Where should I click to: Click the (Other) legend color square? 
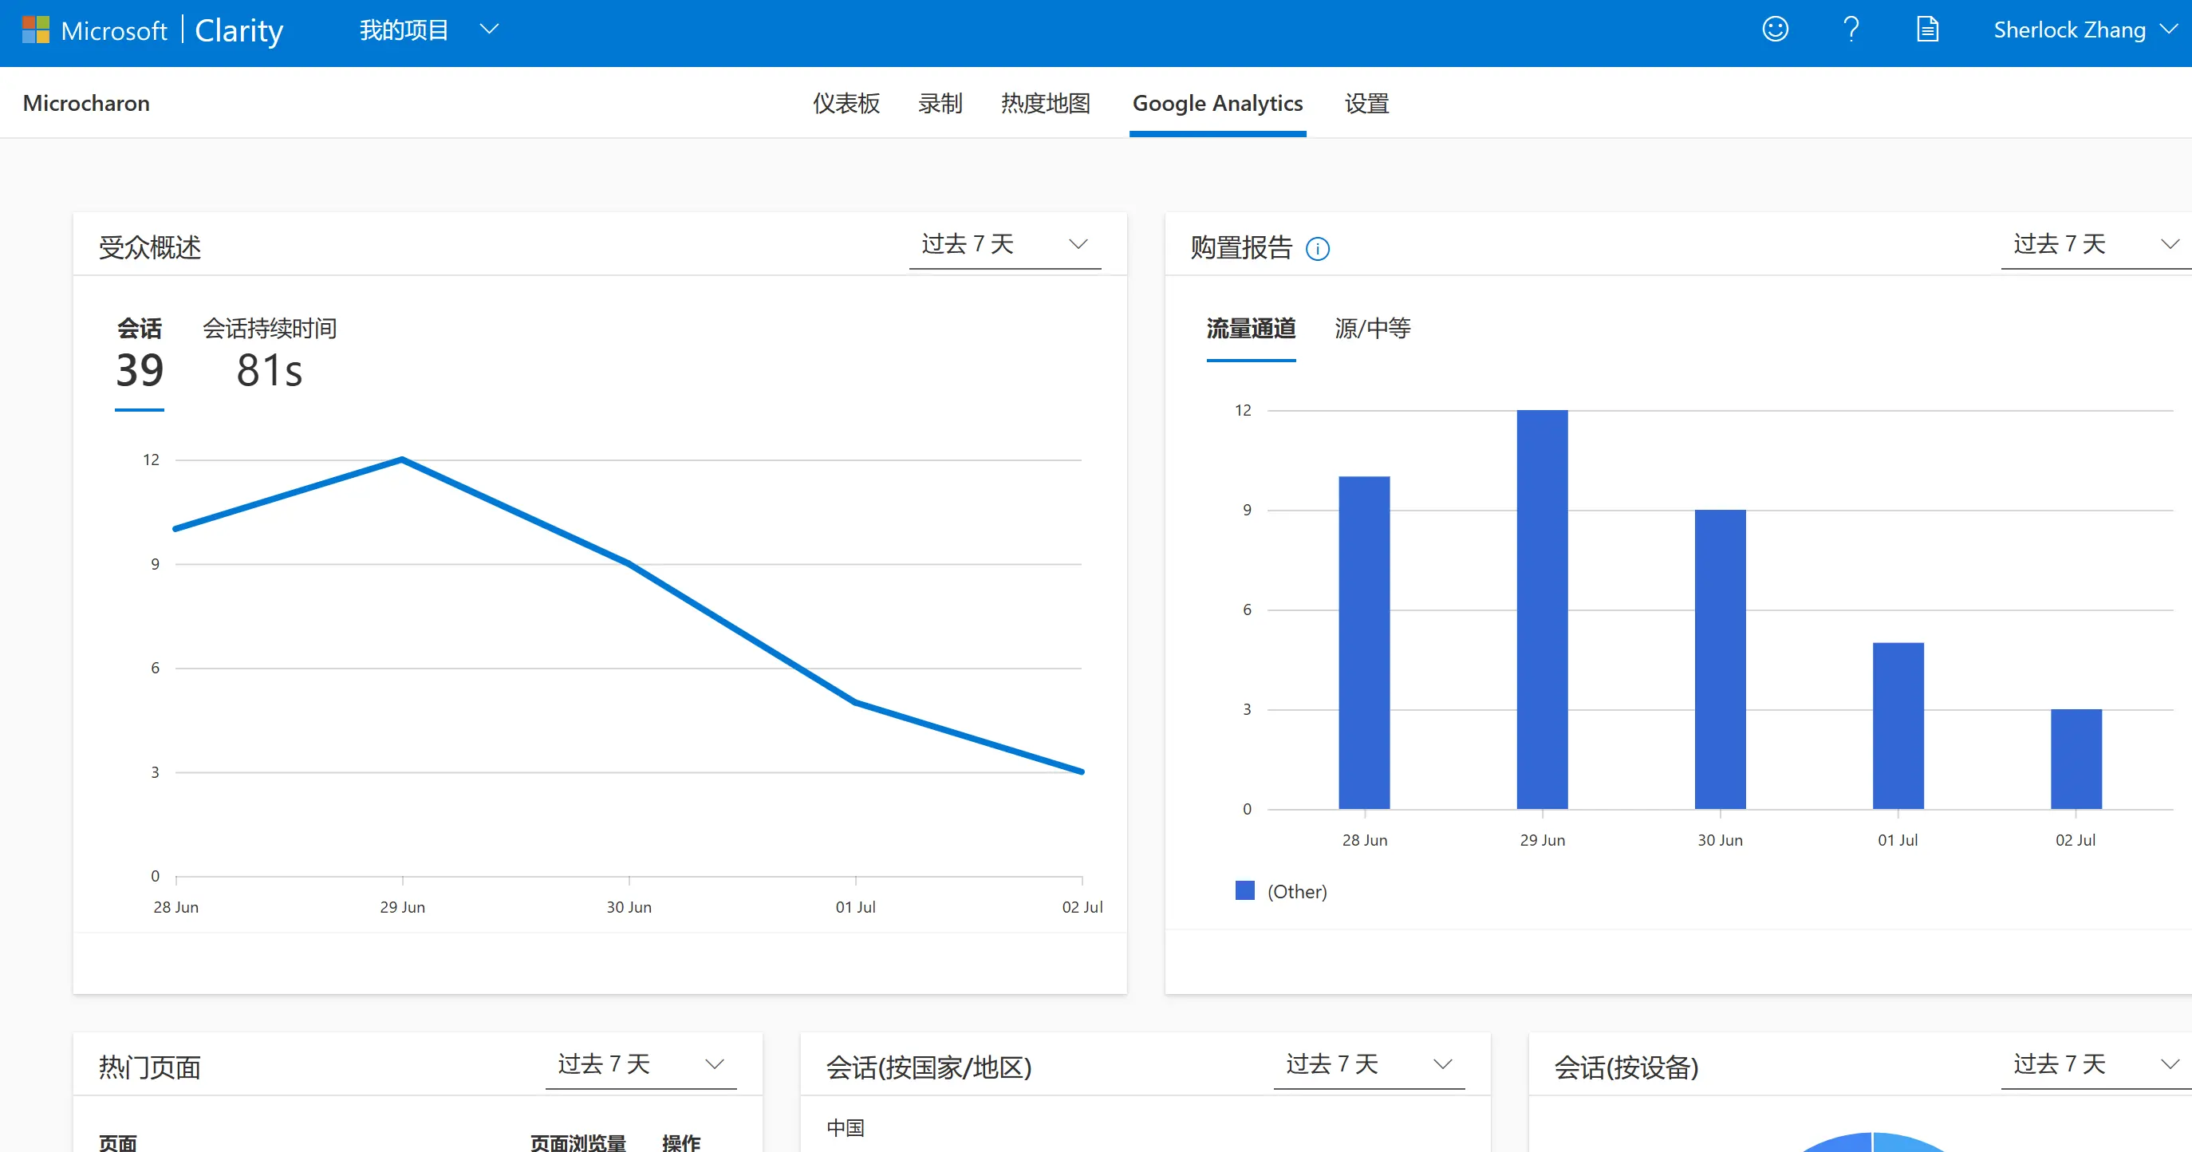point(1245,891)
